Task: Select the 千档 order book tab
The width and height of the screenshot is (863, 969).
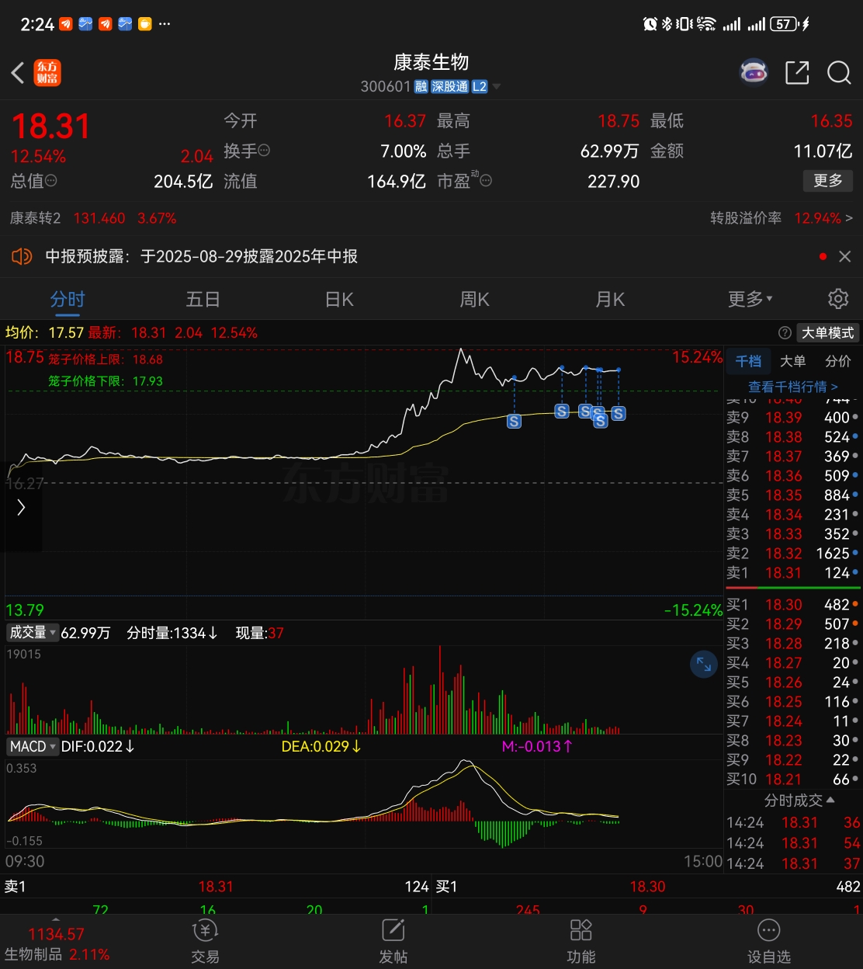Action: [x=748, y=361]
